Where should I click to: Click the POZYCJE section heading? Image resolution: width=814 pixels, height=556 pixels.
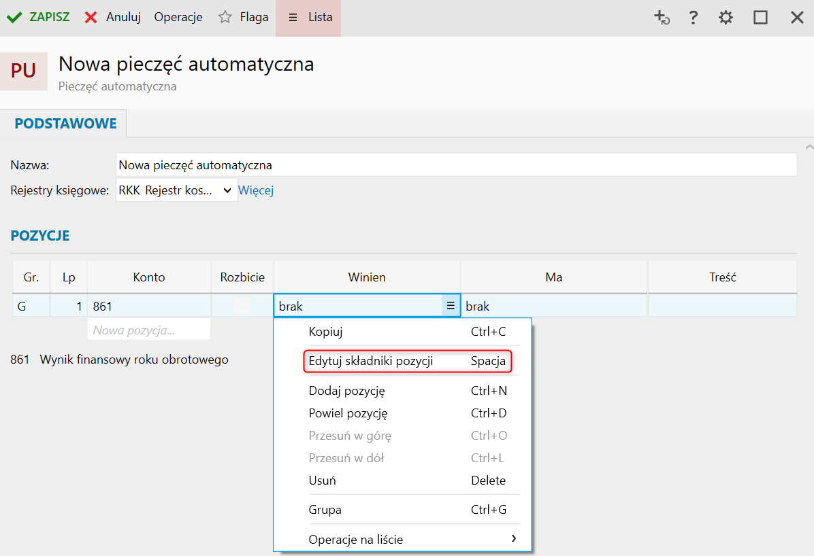point(40,235)
